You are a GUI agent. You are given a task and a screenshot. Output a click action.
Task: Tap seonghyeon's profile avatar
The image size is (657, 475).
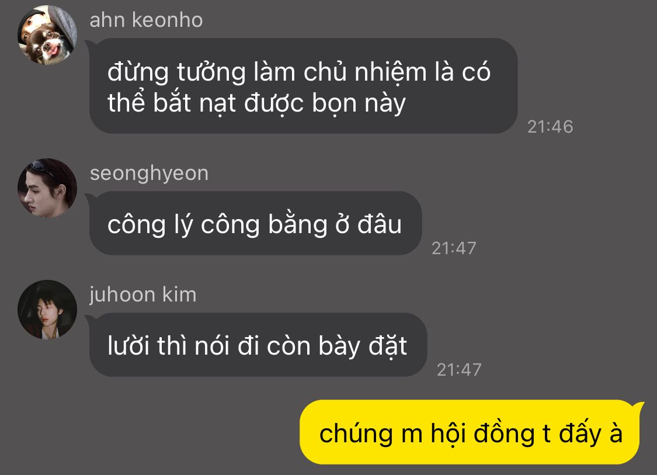click(x=47, y=188)
